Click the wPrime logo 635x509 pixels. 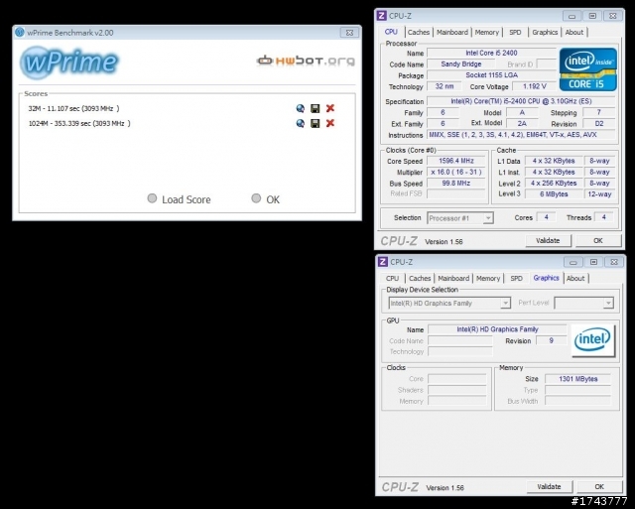tap(69, 63)
